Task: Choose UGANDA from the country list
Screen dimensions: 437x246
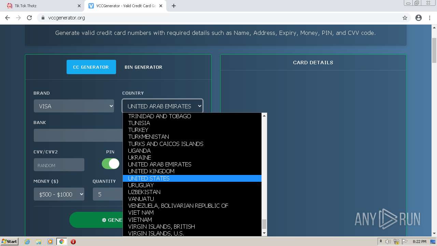Action: (192, 151)
